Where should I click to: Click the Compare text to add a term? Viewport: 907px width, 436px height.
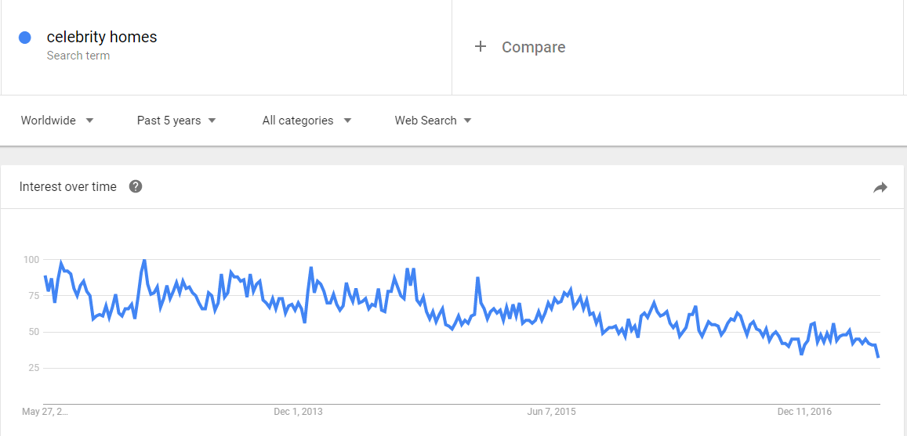click(533, 47)
